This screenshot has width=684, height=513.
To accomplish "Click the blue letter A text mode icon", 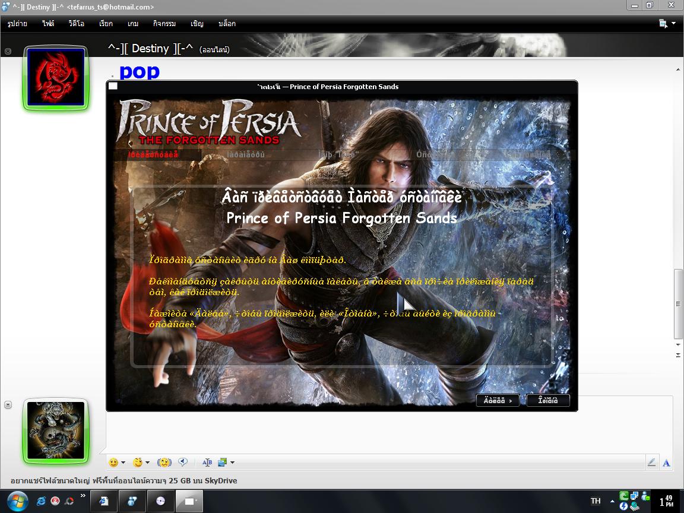I will tap(666, 463).
